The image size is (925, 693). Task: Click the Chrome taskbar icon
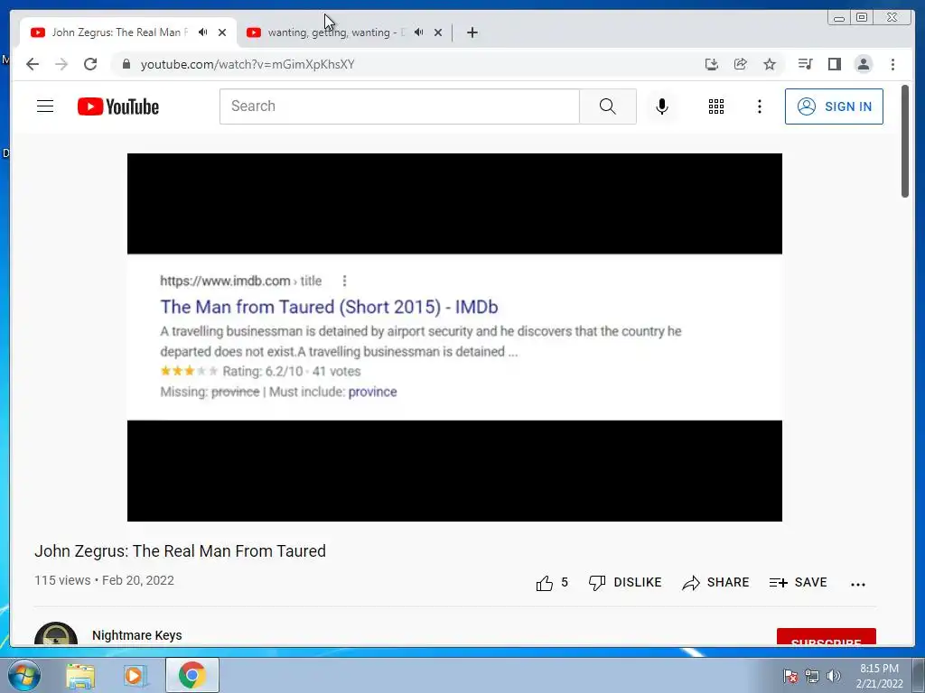coord(192,675)
